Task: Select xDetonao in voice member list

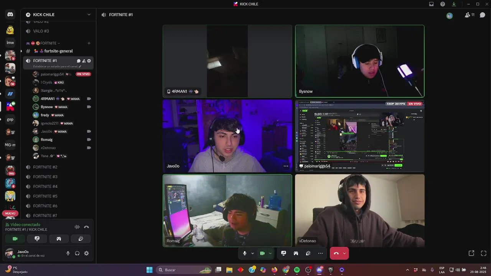Action: tap(62, 148)
